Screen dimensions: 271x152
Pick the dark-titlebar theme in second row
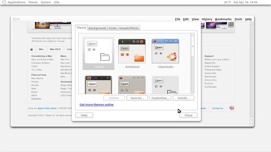[x=98, y=85]
